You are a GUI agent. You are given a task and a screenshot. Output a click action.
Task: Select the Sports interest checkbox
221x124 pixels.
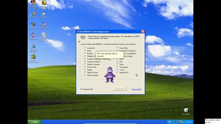117,64
